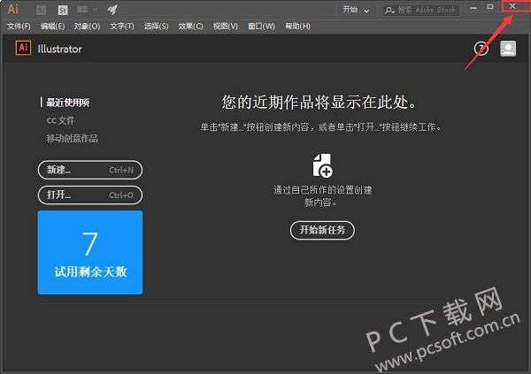Open the 文字(T) menu
Screen dimensions: 531x374
click(122, 26)
